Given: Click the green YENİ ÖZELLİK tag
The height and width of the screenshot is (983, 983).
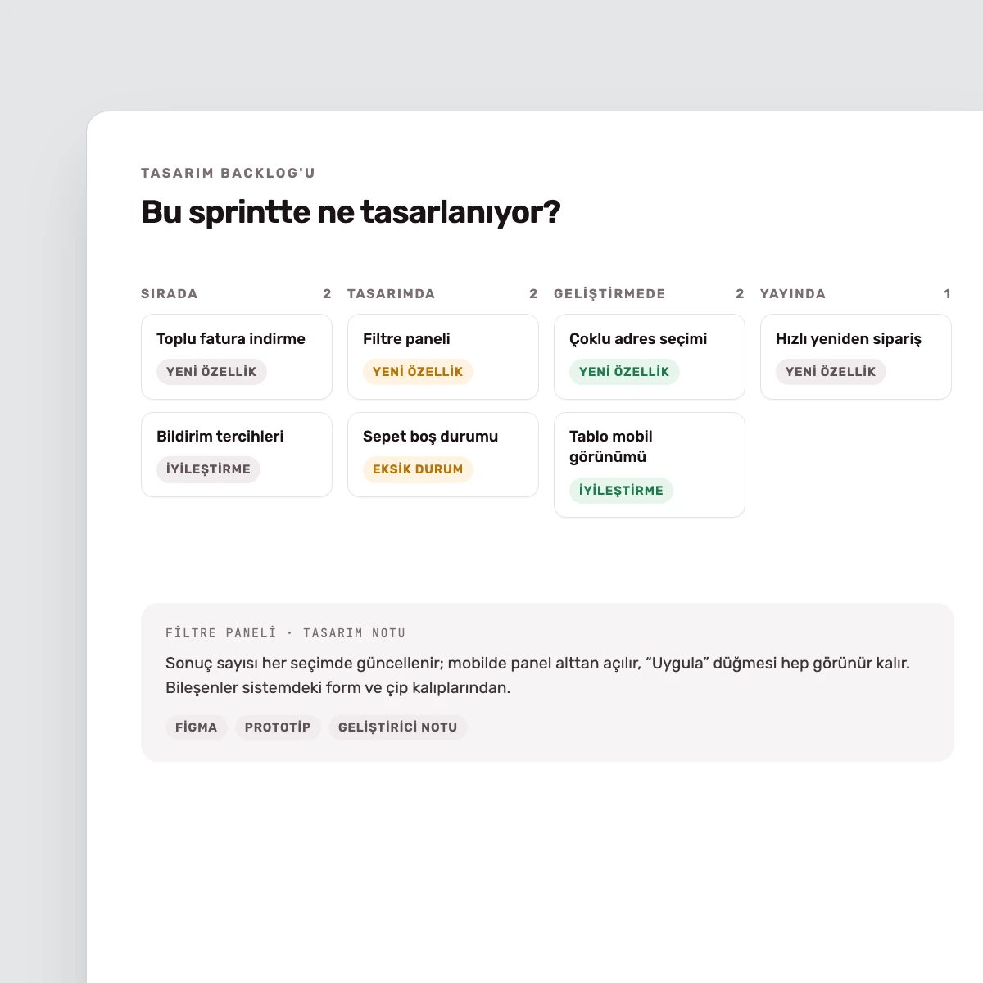Looking at the screenshot, I should 624,372.
